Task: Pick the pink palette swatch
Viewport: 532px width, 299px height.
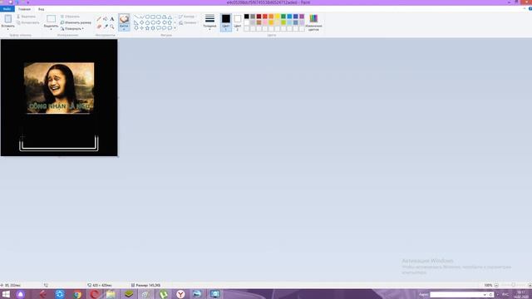Action: tap(265, 22)
